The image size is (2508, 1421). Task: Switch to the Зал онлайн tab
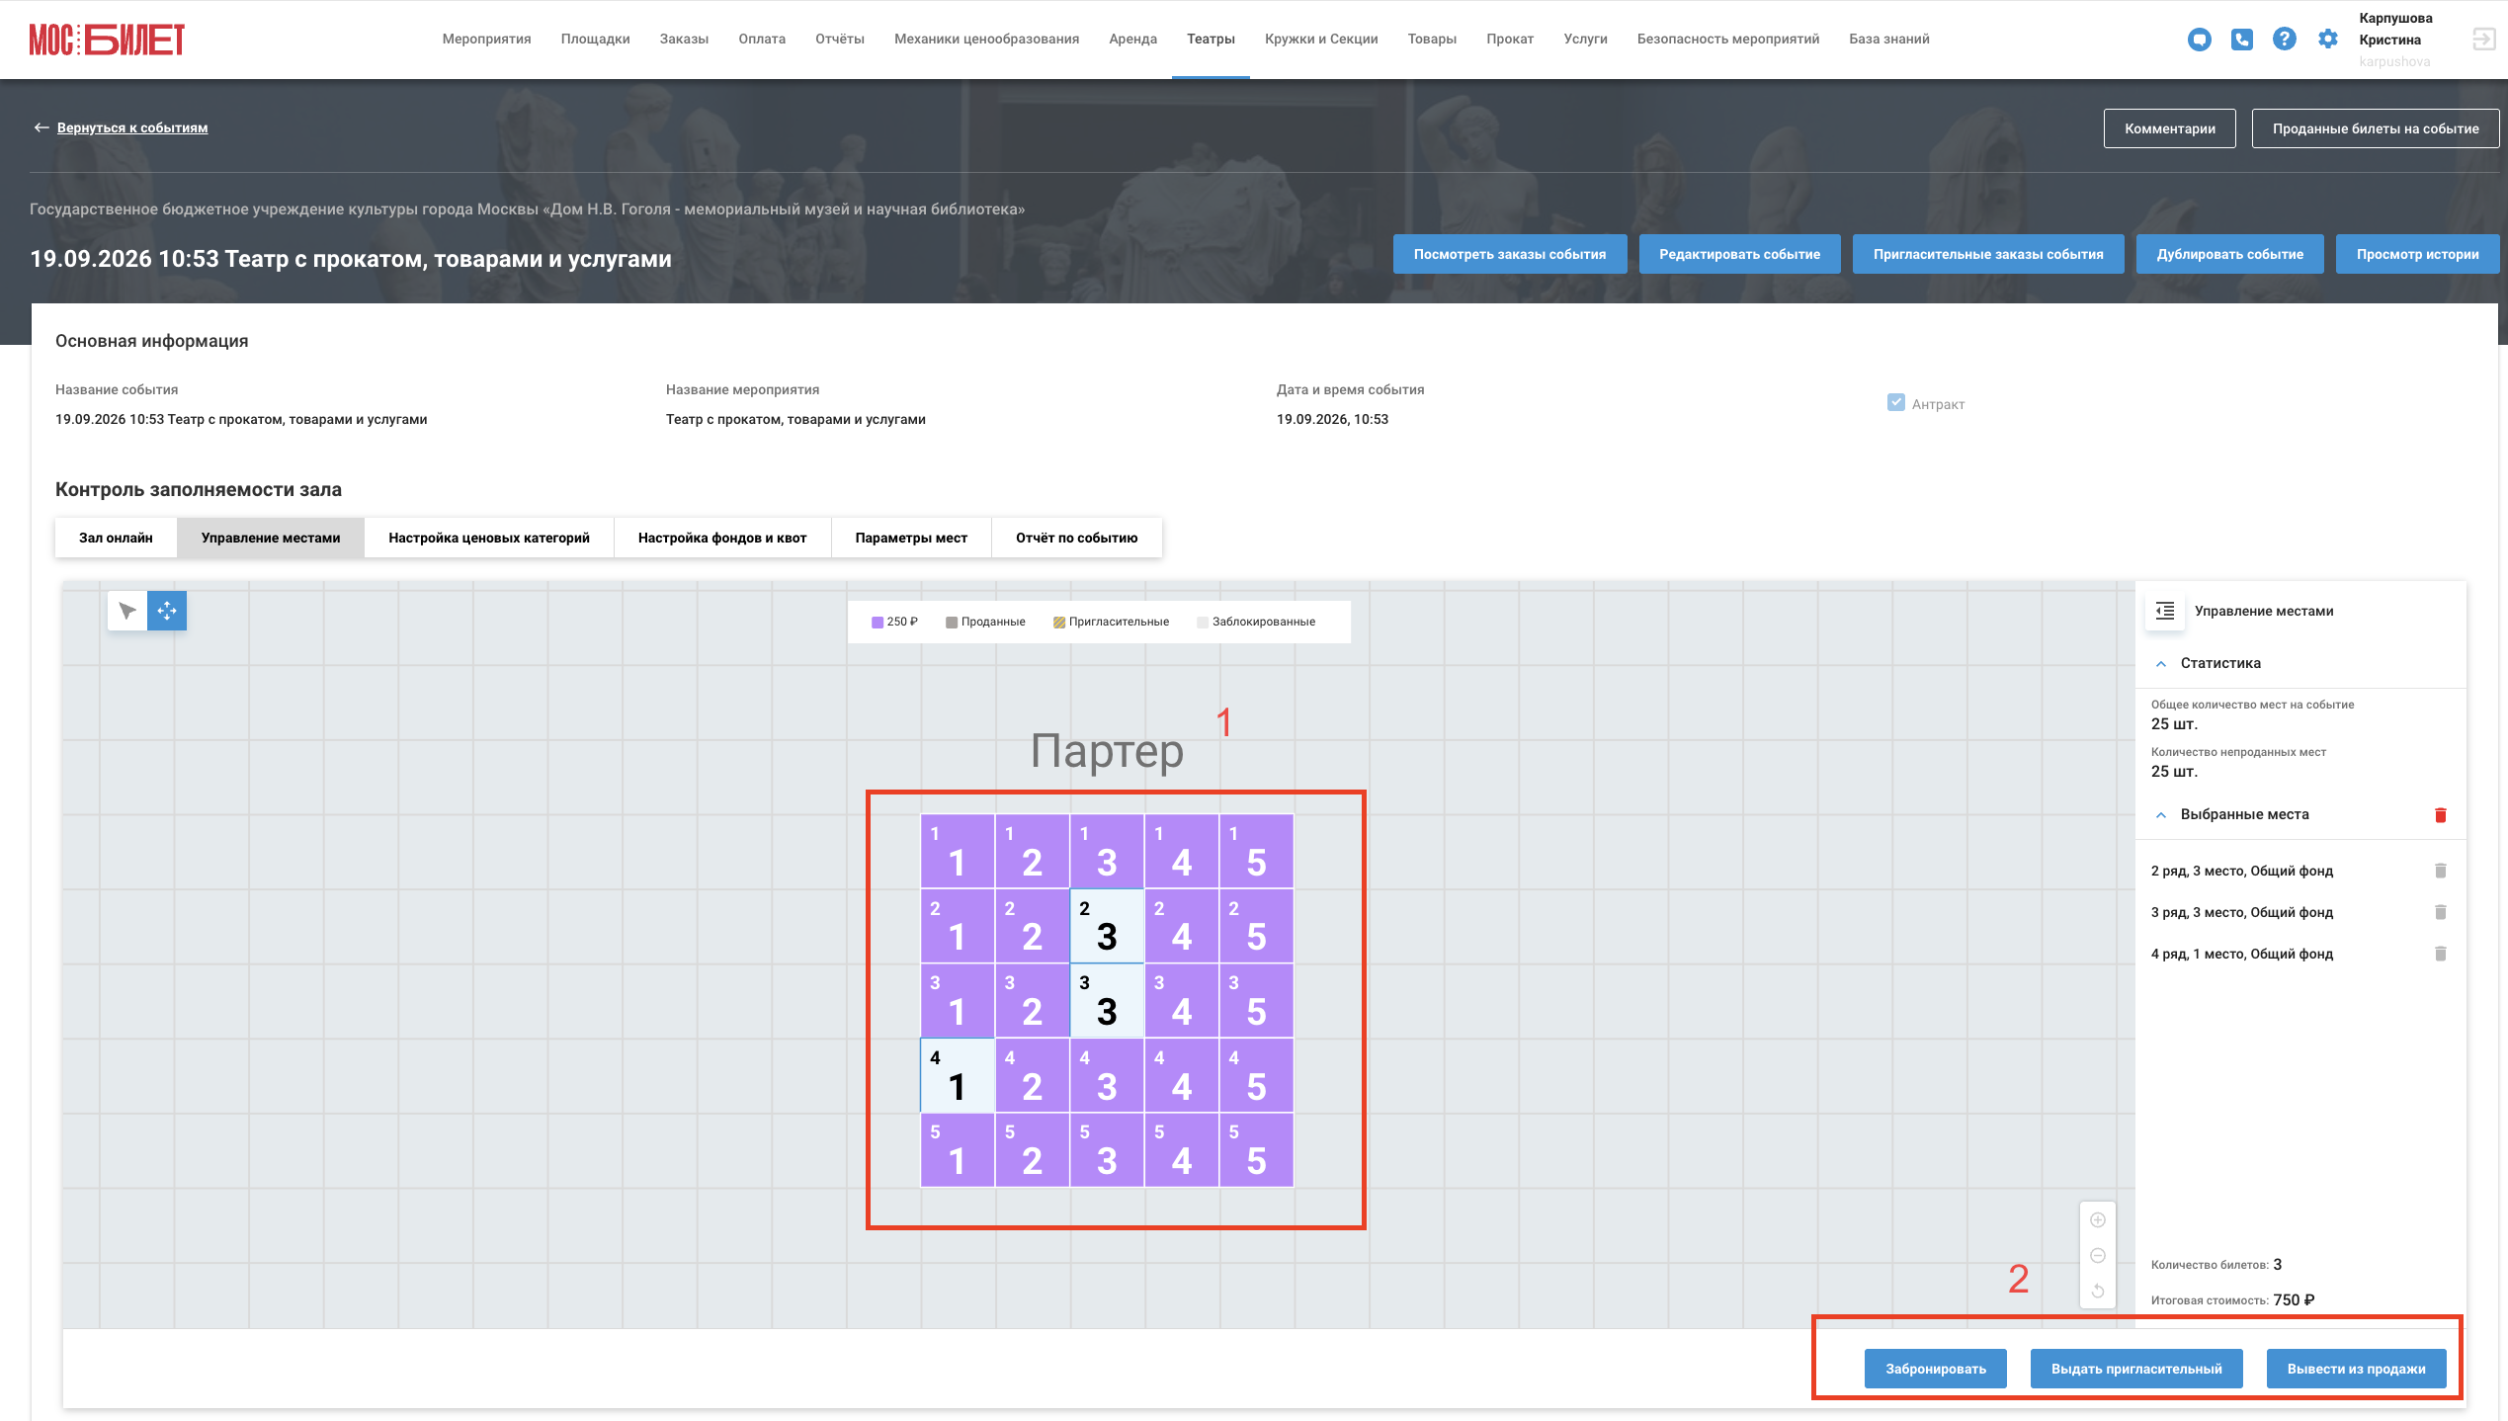pyautogui.click(x=117, y=538)
